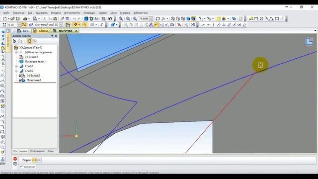Select the У3 Деталь (Тел-1) root item

[31, 48]
